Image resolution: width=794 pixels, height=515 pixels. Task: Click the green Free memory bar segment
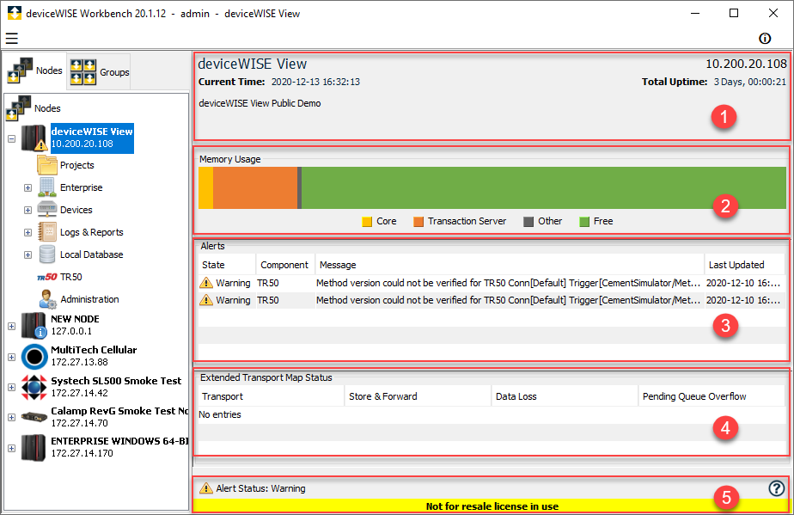click(x=544, y=188)
